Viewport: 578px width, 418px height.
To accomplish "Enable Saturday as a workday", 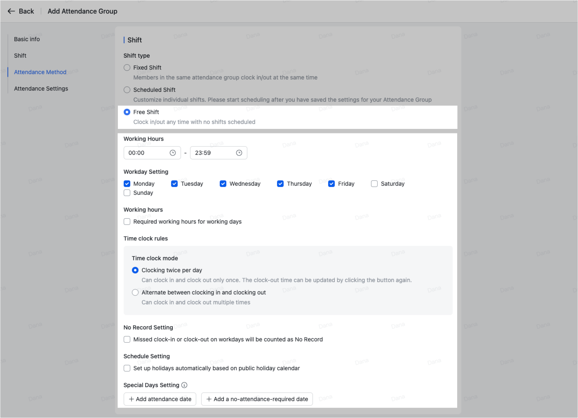I will click(x=374, y=183).
